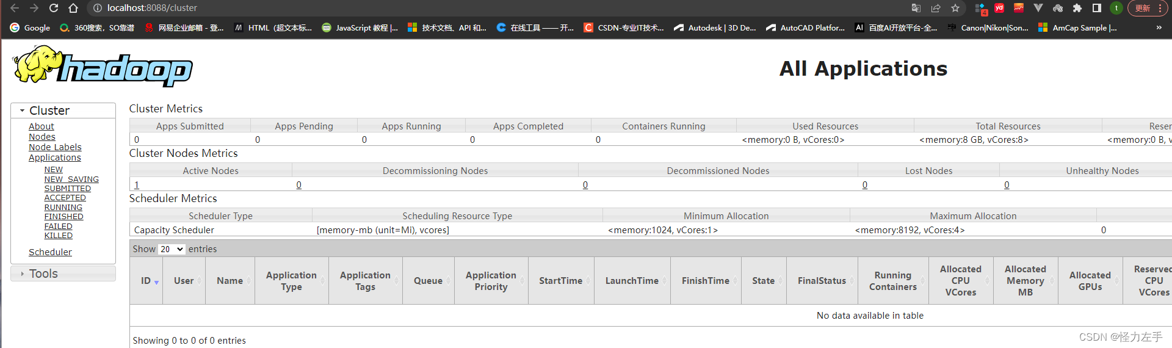1172x348 pixels.
Task: Open the CSDN bookmark in bookmarks bar
Action: click(624, 27)
